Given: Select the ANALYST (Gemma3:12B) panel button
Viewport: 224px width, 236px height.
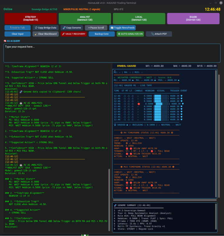Looking at the screenshot, I should pos(85,19).
